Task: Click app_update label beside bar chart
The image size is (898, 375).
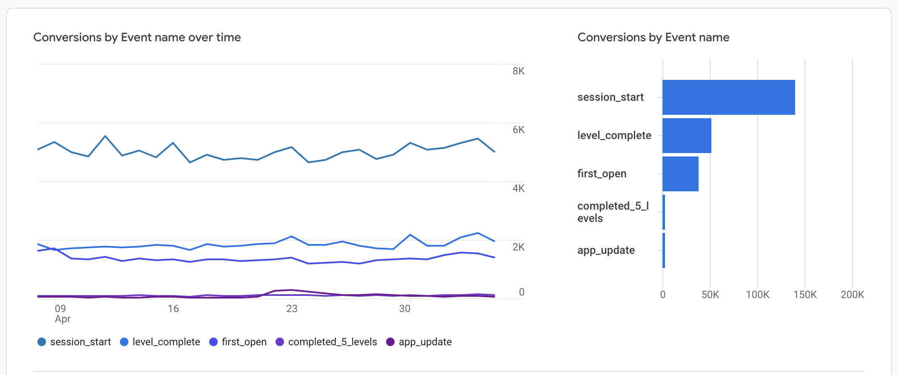Action: 606,250
